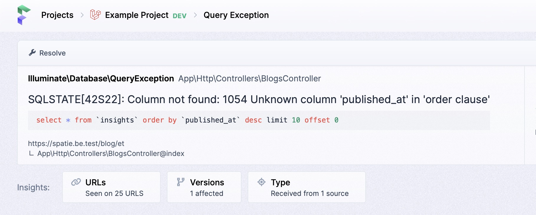Viewport: 536px width, 215px height.
Task: Click the Laravel project icon
Action: [95, 14]
